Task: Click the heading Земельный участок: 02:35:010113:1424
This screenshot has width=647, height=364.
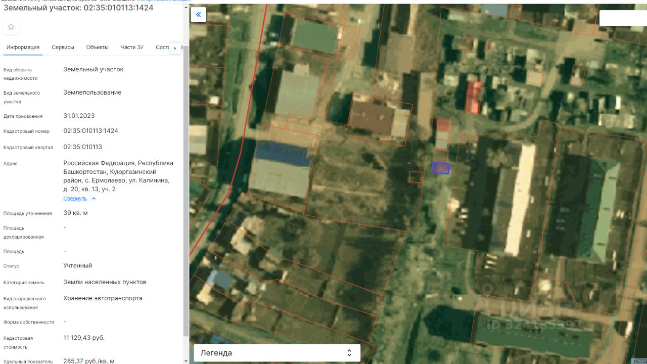Action: point(78,8)
